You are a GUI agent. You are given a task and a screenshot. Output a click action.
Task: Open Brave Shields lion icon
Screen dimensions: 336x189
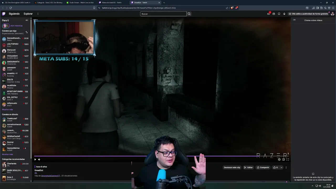coord(232,8)
